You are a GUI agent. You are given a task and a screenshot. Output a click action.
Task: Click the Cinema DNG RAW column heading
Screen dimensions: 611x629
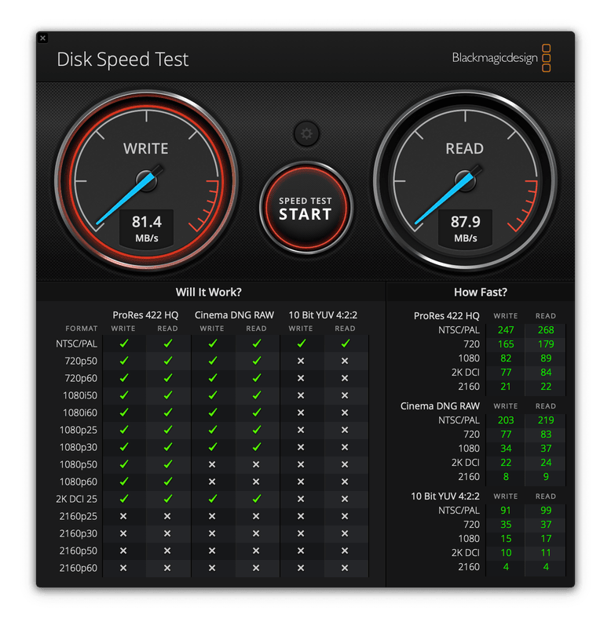coord(234,315)
